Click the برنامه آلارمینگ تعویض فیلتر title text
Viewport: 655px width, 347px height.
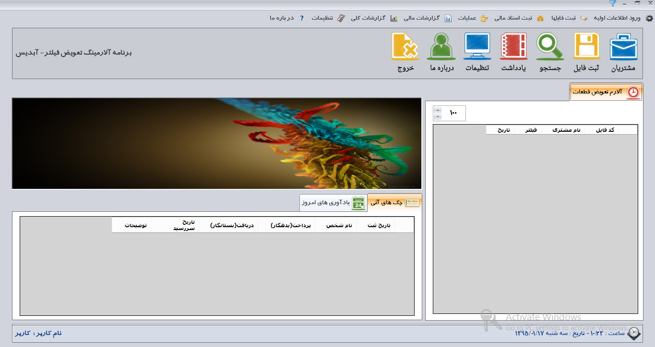tap(73, 53)
